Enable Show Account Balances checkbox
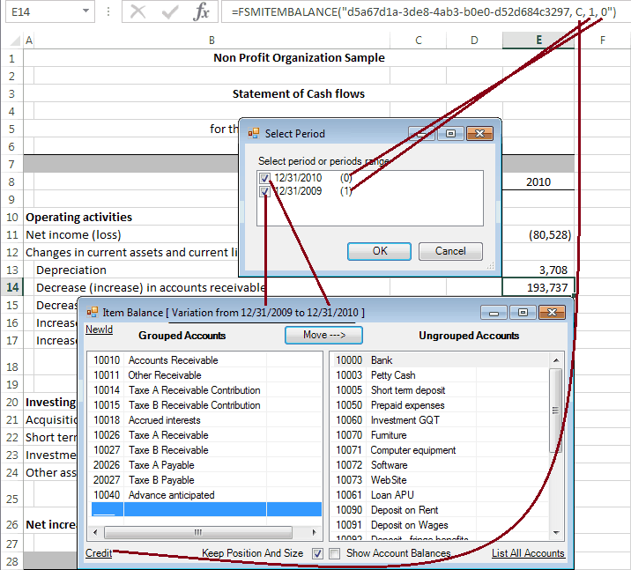 click(334, 554)
